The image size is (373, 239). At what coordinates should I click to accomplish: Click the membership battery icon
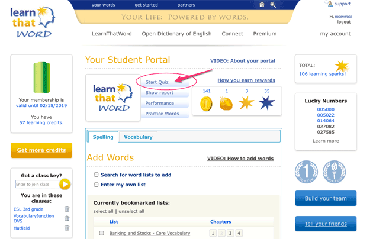click(x=41, y=77)
